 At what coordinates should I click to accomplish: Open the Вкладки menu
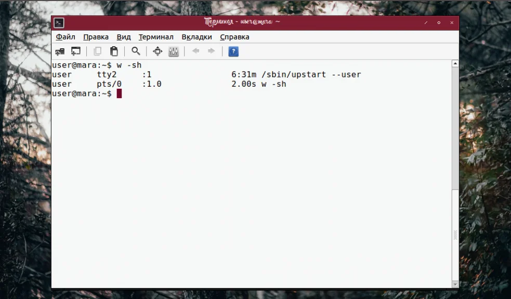(197, 37)
